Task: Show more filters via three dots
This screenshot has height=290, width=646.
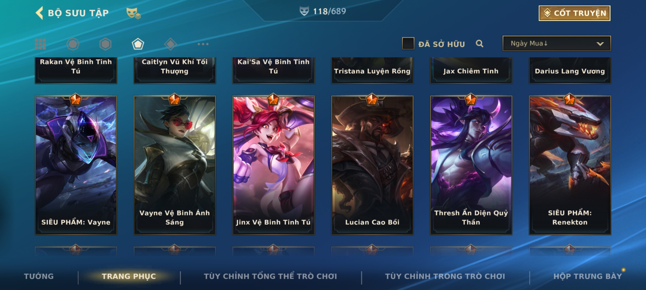Action: [x=203, y=44]
